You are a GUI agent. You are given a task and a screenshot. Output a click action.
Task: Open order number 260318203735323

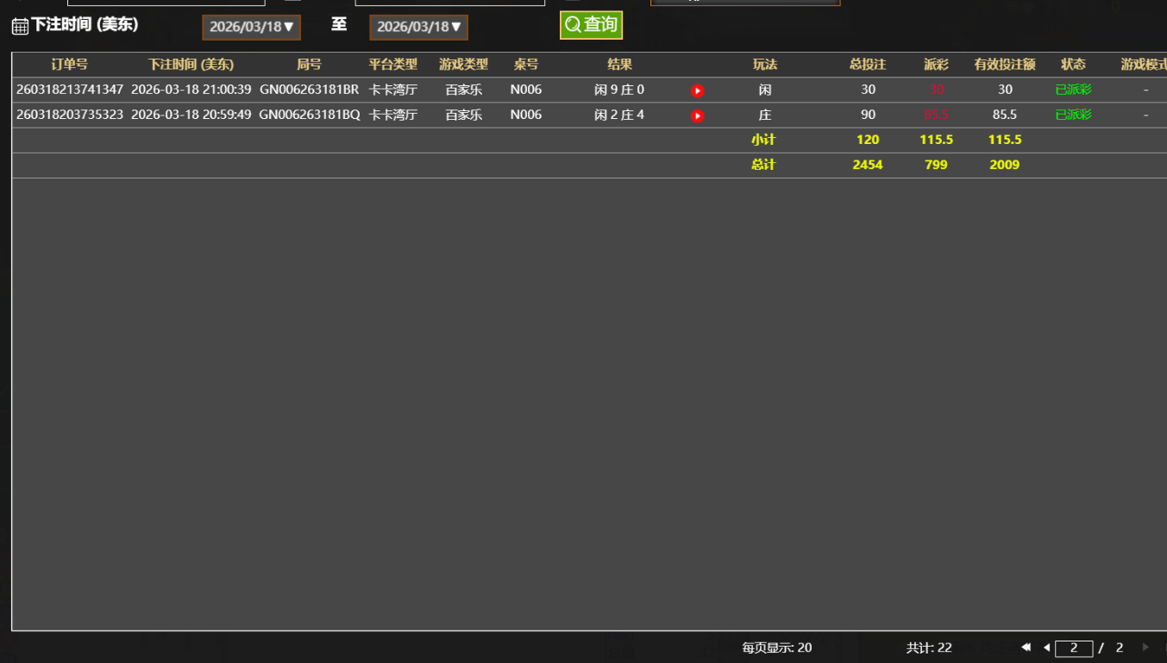tap(70, 115)
